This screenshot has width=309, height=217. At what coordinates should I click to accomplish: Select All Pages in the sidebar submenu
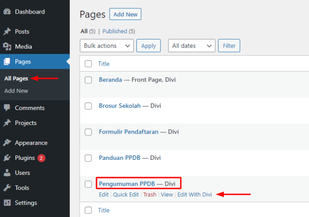[16, 78]
